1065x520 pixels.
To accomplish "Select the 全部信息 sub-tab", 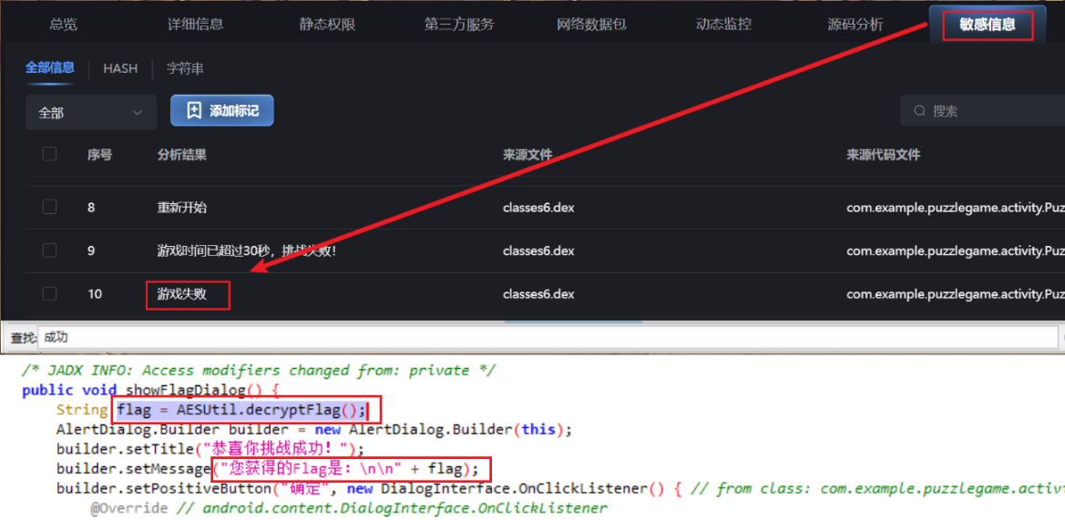I will [x=50, y=68].
